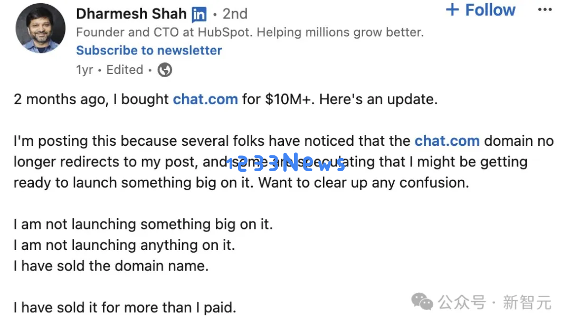Click the Edited label
Screen dimensions: 570x325
click(x=125, y=70)
